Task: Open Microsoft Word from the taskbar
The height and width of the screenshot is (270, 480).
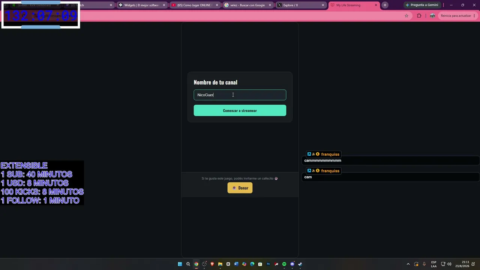Action: (236, 264)
